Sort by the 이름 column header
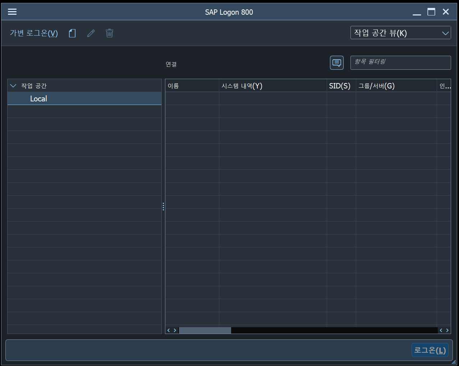This screenshot has height=366, width=459. tap(192, 86)
